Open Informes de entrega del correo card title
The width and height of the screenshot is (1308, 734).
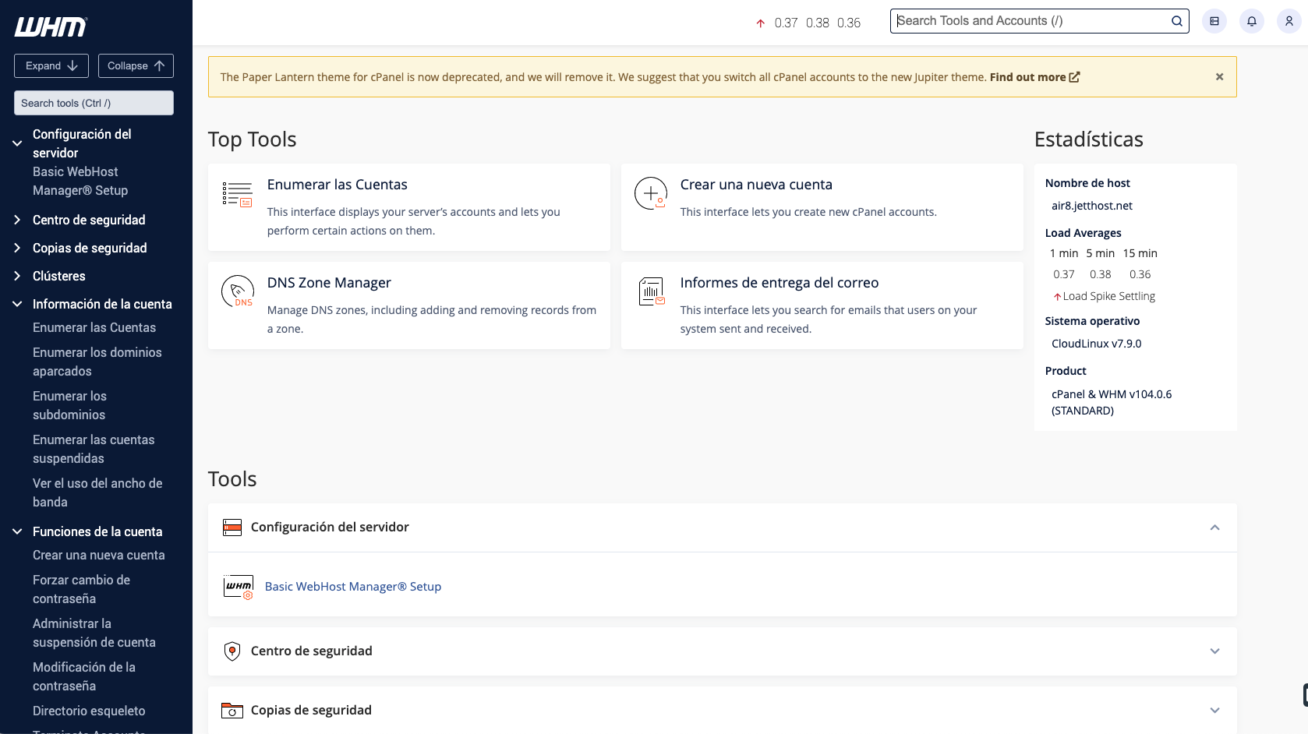point(779,283)
